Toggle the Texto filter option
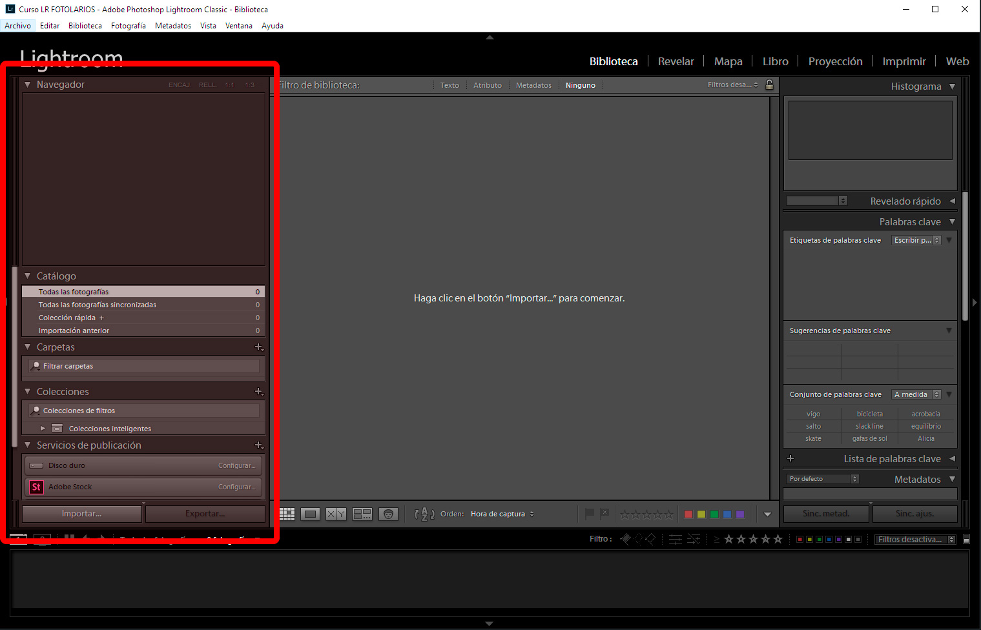The width and height of the screenshot is (981, 630). click(x=449, y=85)
